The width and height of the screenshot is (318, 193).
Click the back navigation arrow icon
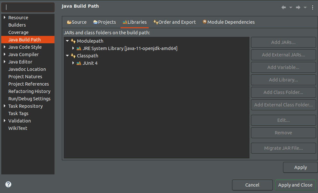pos(284,7)
